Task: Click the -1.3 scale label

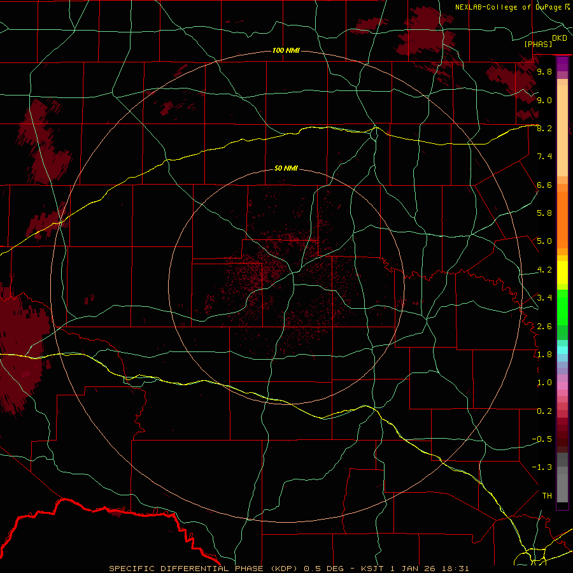Action: 542,467
